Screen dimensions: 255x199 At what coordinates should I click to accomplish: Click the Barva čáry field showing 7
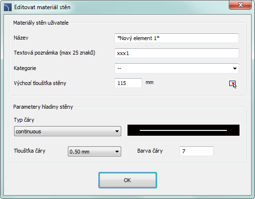pyautogui.click(x=196, y=151)
